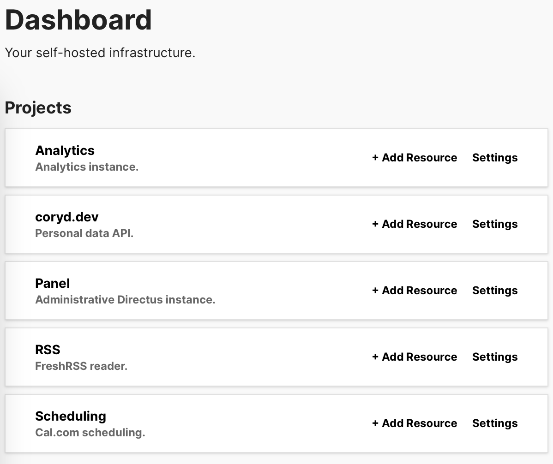Click the "FreshRSS reader." description text
The width and height of the screenshot is (553, 464).
(x=81, y=366)
